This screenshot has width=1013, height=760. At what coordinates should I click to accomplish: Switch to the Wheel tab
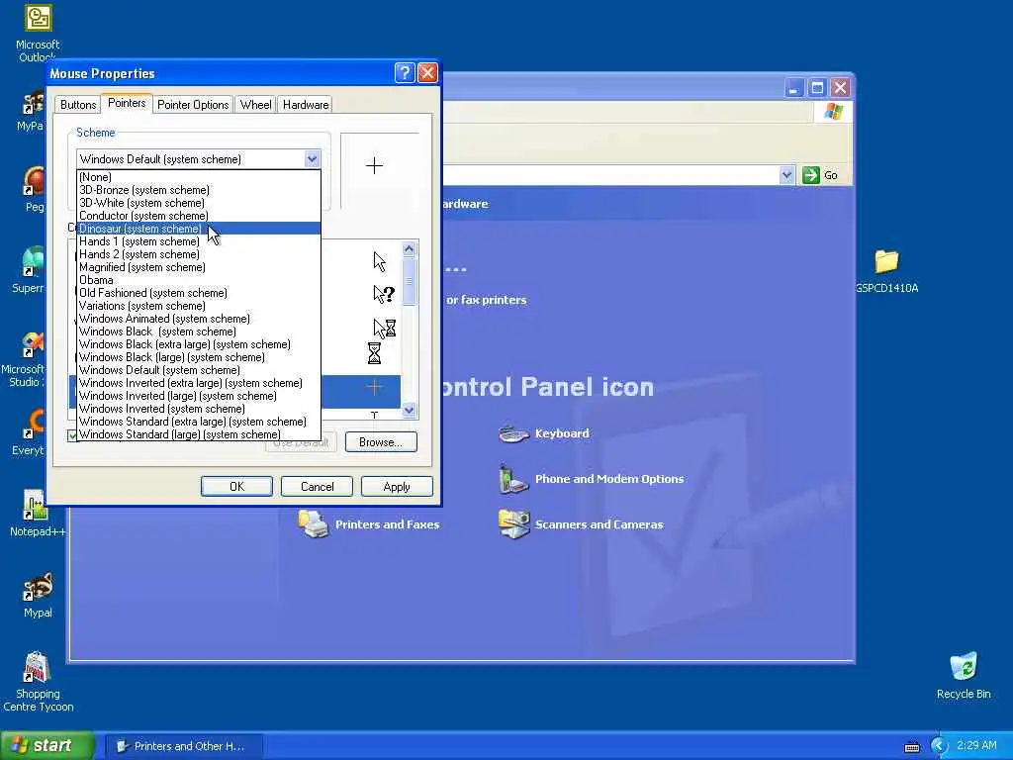click(x=256, y=105)
